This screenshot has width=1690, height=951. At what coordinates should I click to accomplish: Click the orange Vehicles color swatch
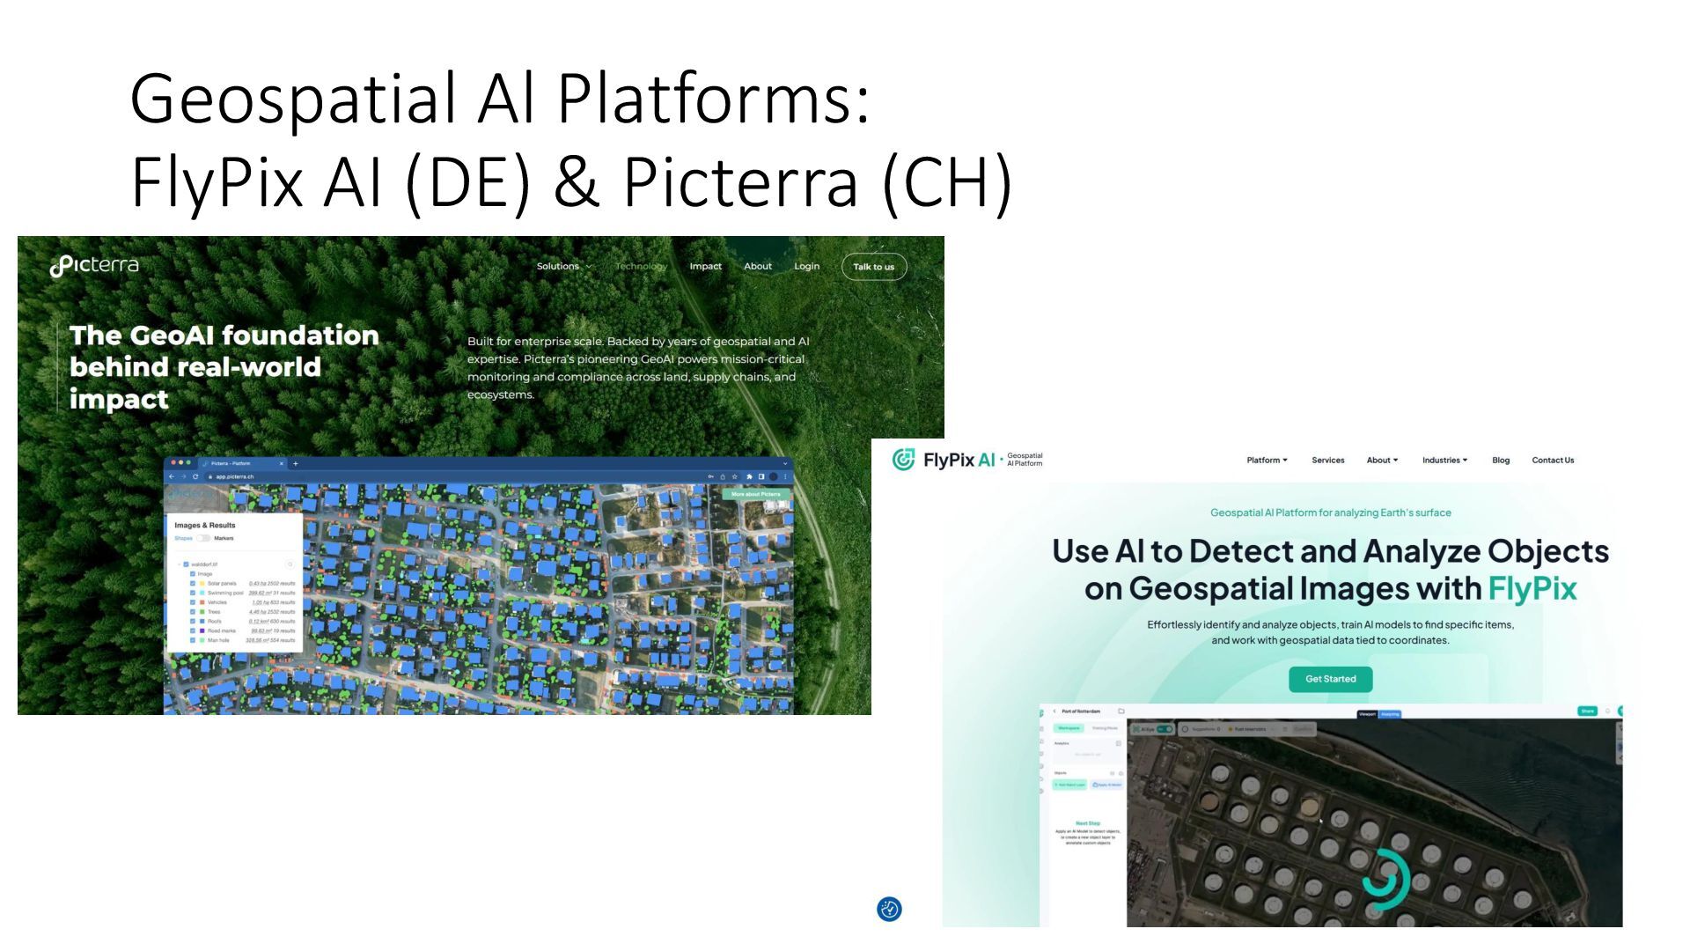tap(202, 602)
